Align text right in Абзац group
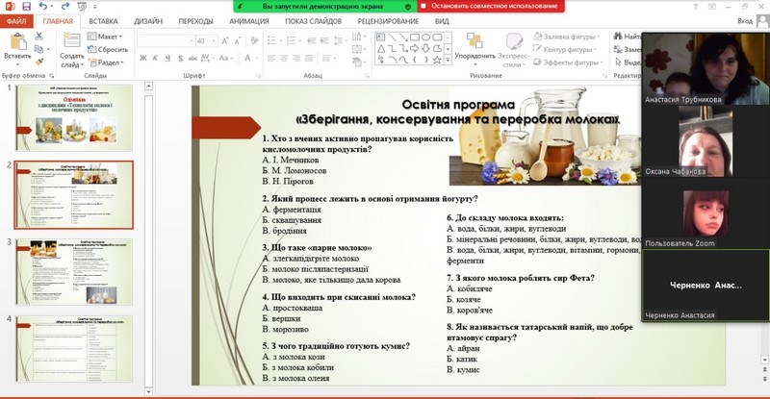 pos(296,58)
